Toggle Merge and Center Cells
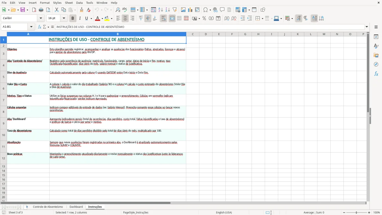This screenshot has height=215, width=382. click(x=172, y=18)
